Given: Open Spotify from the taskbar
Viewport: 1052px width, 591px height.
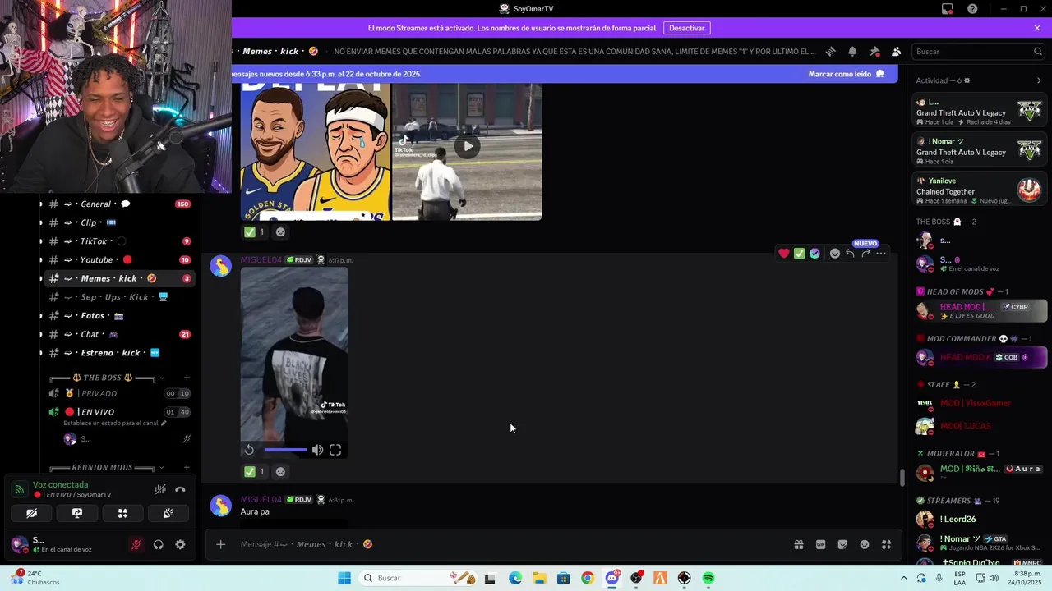Looking at the screenshot, I should 708,578.
